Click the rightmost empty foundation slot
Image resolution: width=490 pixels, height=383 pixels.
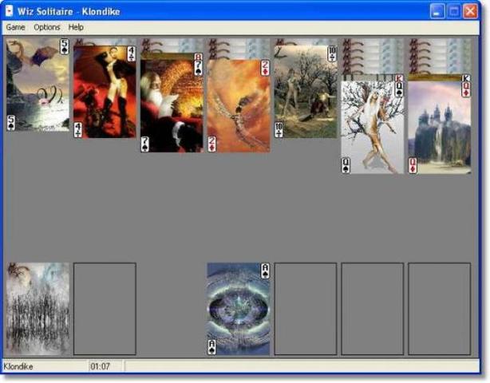(440, 309)
